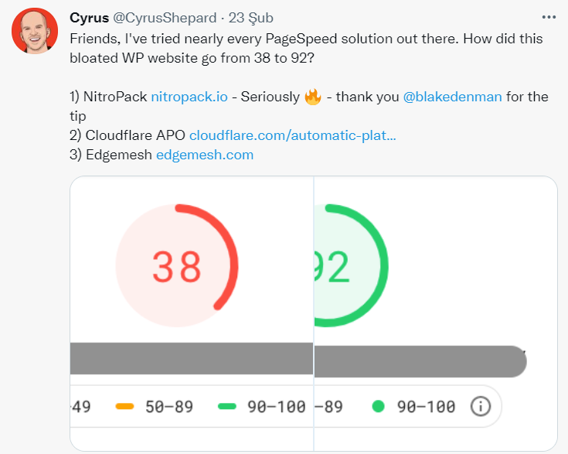Click the 50–89 score range label
This screenshot has height=454, width=568.
pyautogui.click(x=169, y=407)
